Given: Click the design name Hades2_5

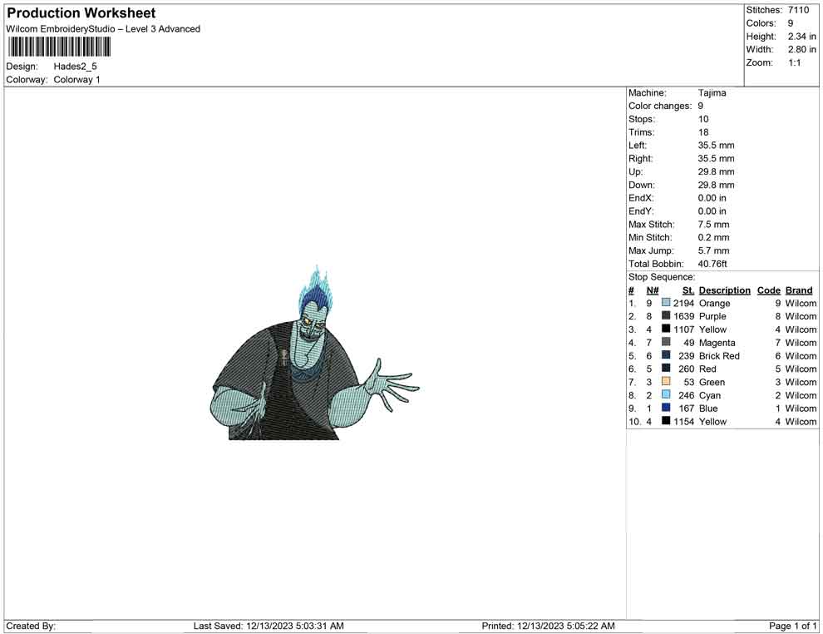Looking at the screenshot, I should (x=75, y=67).
